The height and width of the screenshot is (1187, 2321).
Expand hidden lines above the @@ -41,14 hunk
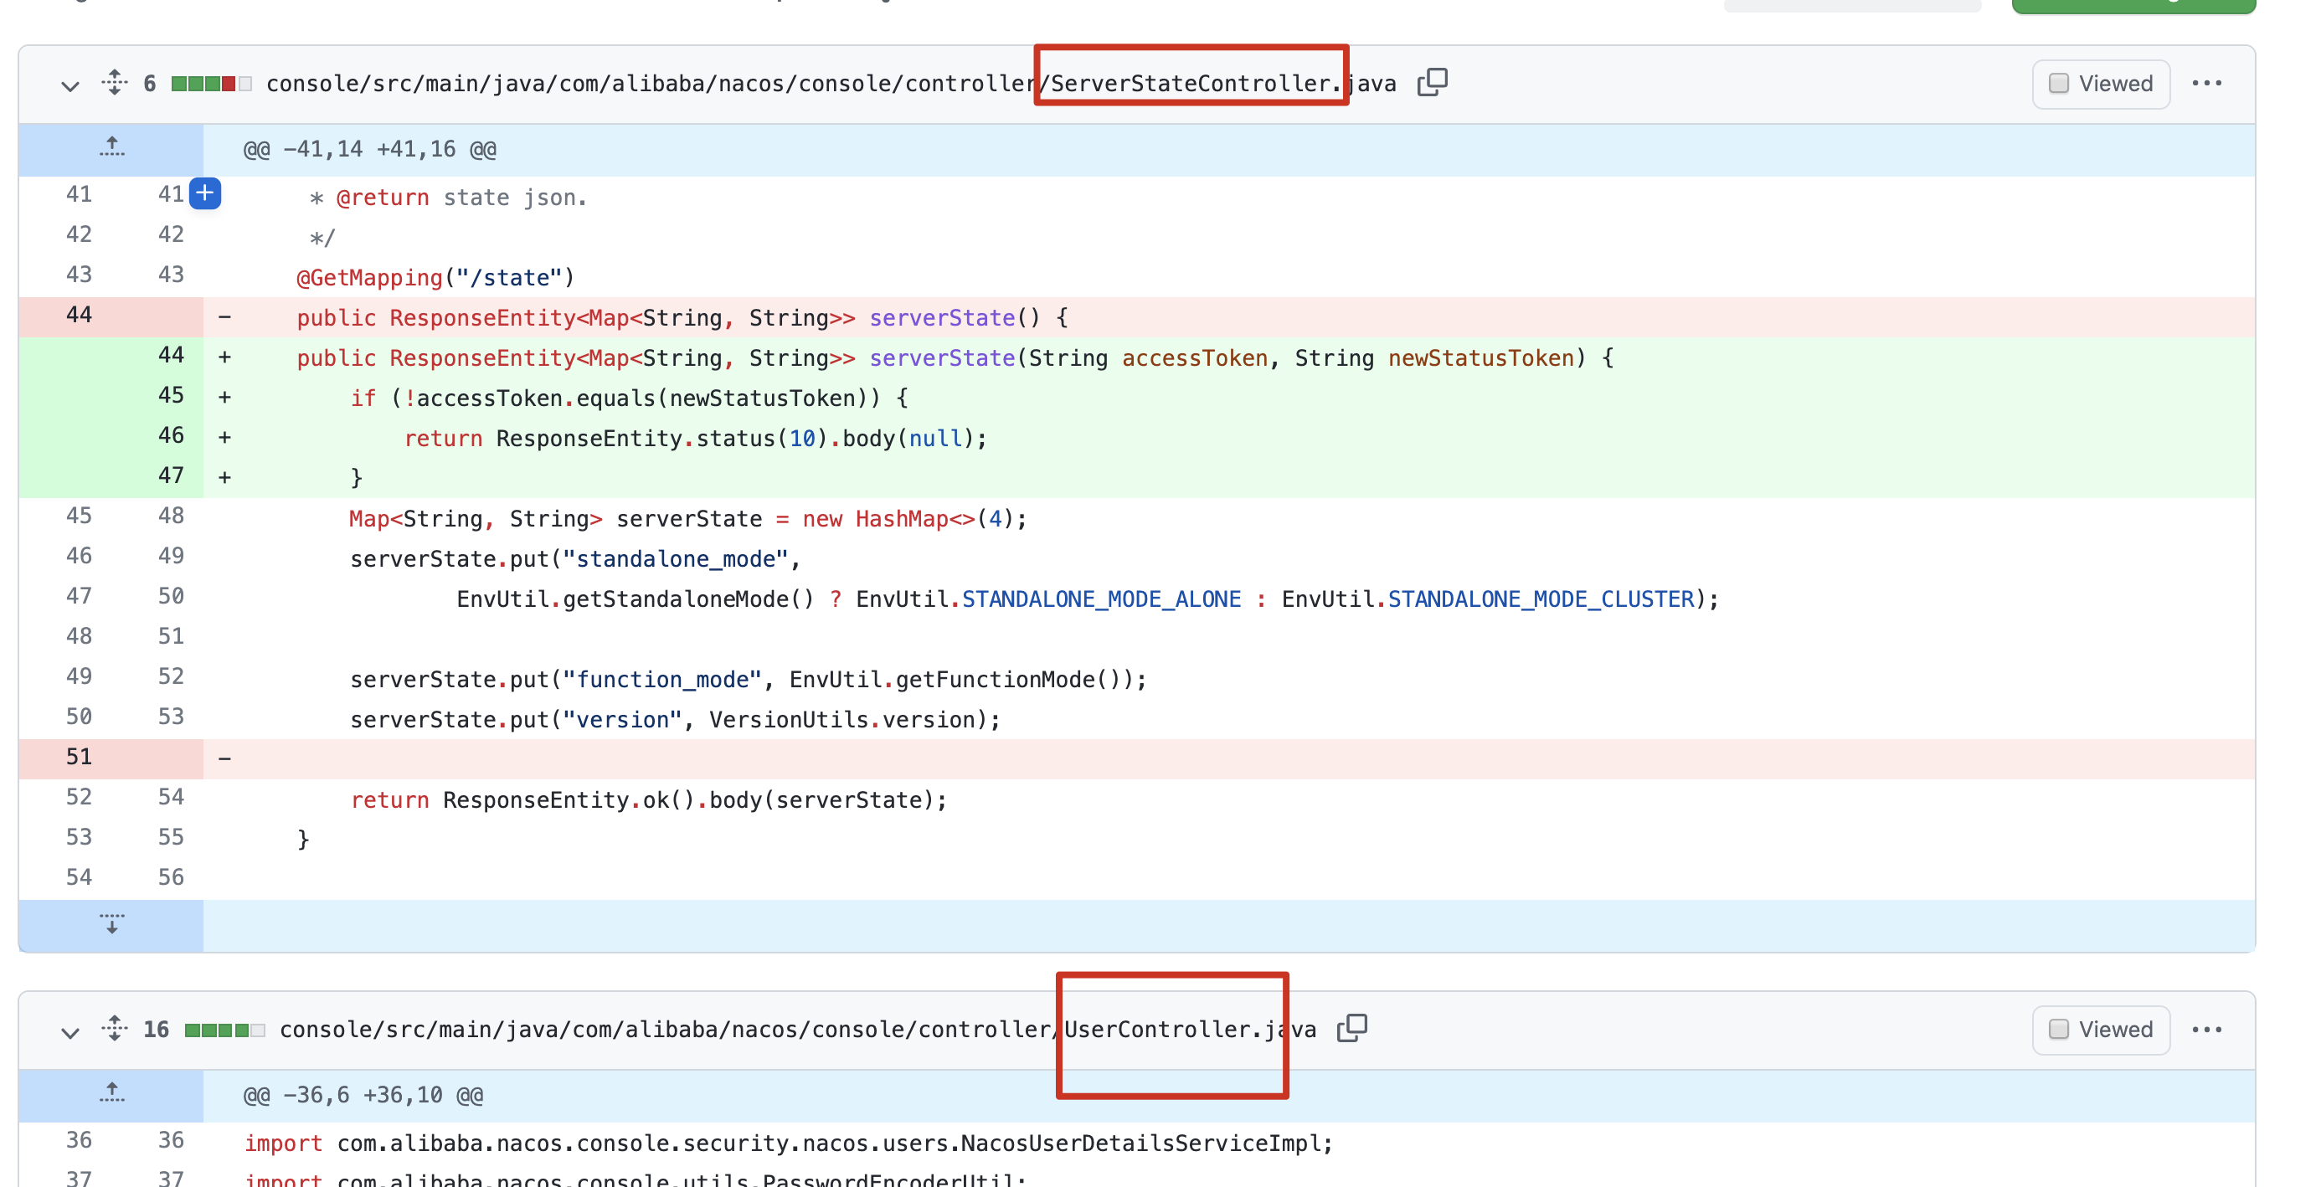tap(111, 149)
